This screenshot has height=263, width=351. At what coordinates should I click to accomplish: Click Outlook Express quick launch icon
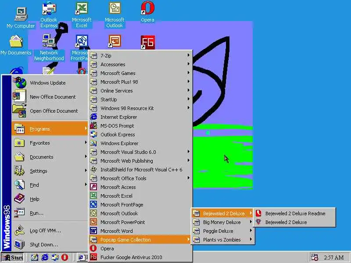55,257
